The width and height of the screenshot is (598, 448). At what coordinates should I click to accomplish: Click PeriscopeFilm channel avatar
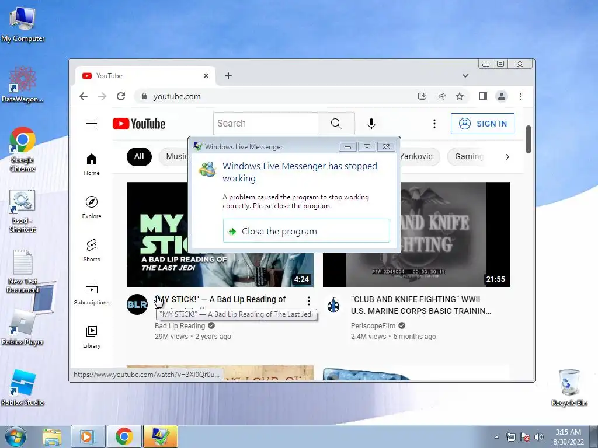pos(333,305)
